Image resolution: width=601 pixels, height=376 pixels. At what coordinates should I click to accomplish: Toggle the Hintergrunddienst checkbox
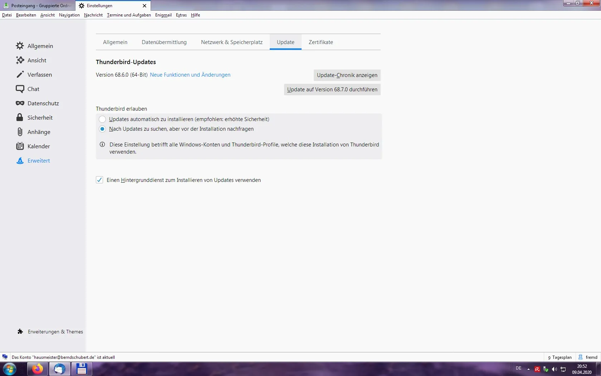99,180
